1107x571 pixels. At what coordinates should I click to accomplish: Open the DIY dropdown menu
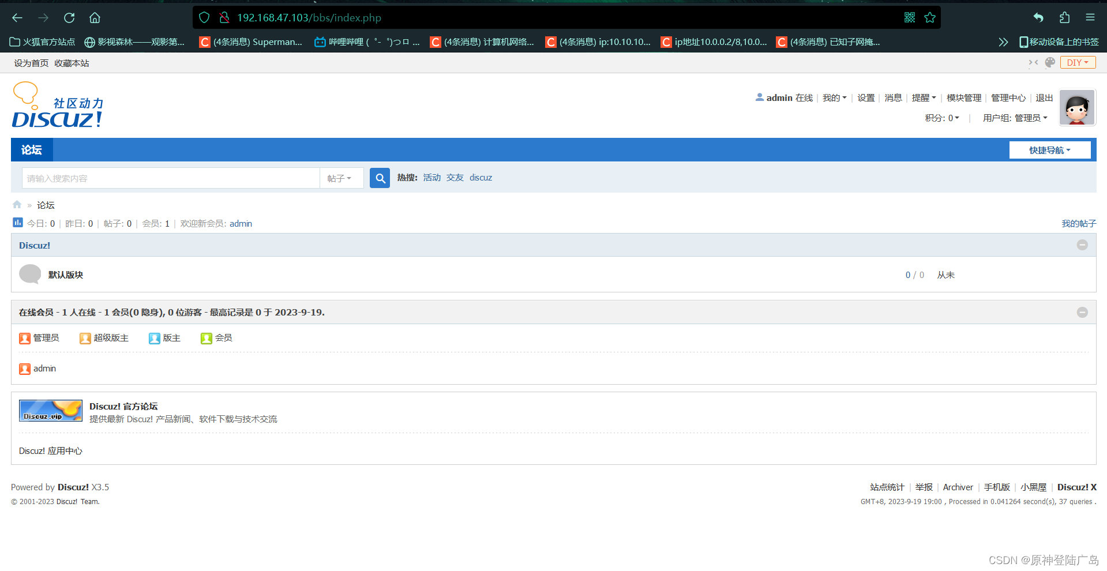(1078, 62)
